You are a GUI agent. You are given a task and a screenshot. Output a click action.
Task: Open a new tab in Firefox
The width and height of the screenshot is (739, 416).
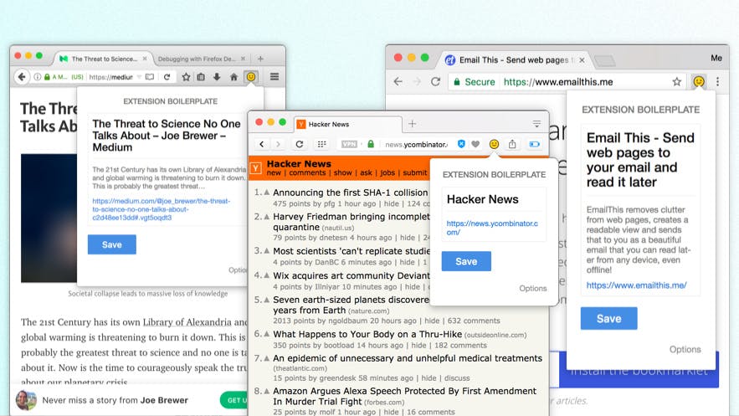click(x=260, y=59)
